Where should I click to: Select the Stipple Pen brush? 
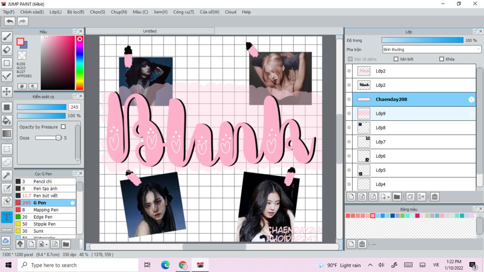tap(45, 224)
